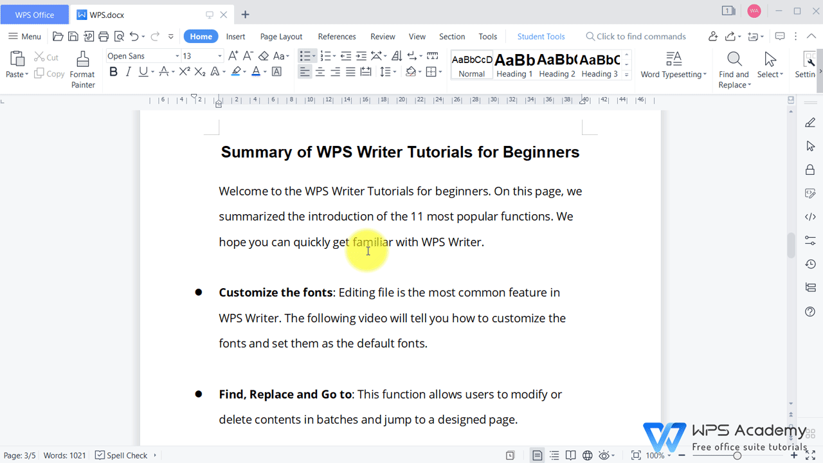The image size is (823, 463).
Task: Toggle Print Layout view in status bar
Action: click(538, 455)
